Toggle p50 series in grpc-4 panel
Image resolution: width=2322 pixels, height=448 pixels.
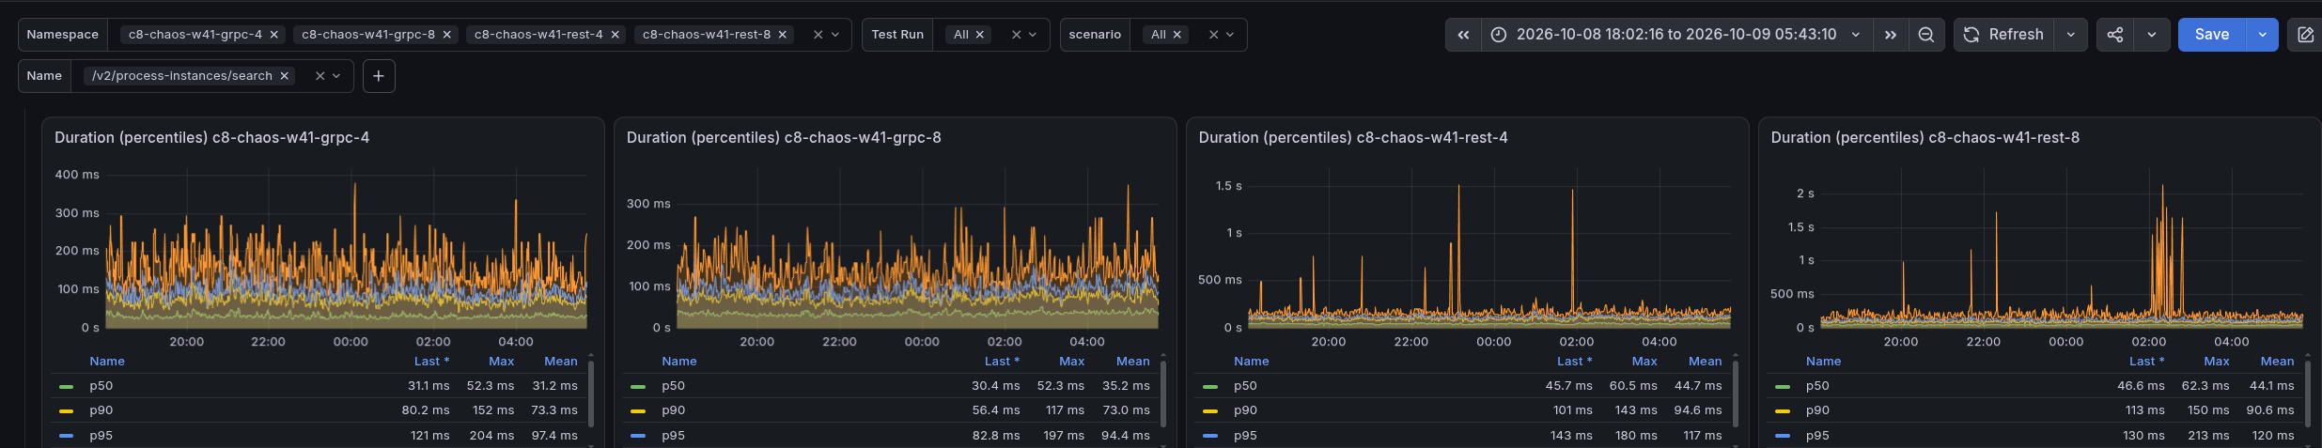click(x=101, y=386)
